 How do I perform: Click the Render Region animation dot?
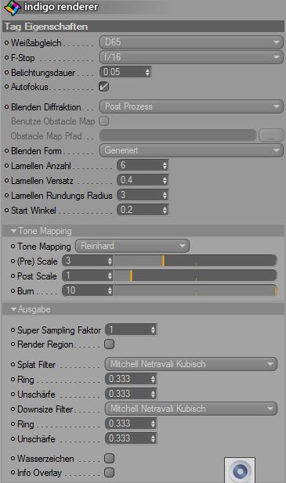point(13,344)
